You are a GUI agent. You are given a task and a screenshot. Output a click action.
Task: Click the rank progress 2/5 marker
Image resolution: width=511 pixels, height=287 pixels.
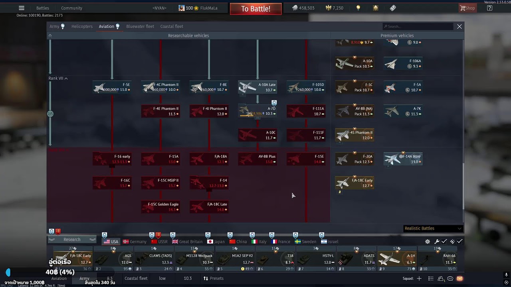(50, 114)
